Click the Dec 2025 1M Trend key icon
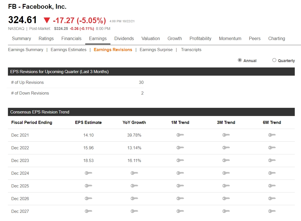The height and width of the screenshot is (221, 301). point(180,186)
